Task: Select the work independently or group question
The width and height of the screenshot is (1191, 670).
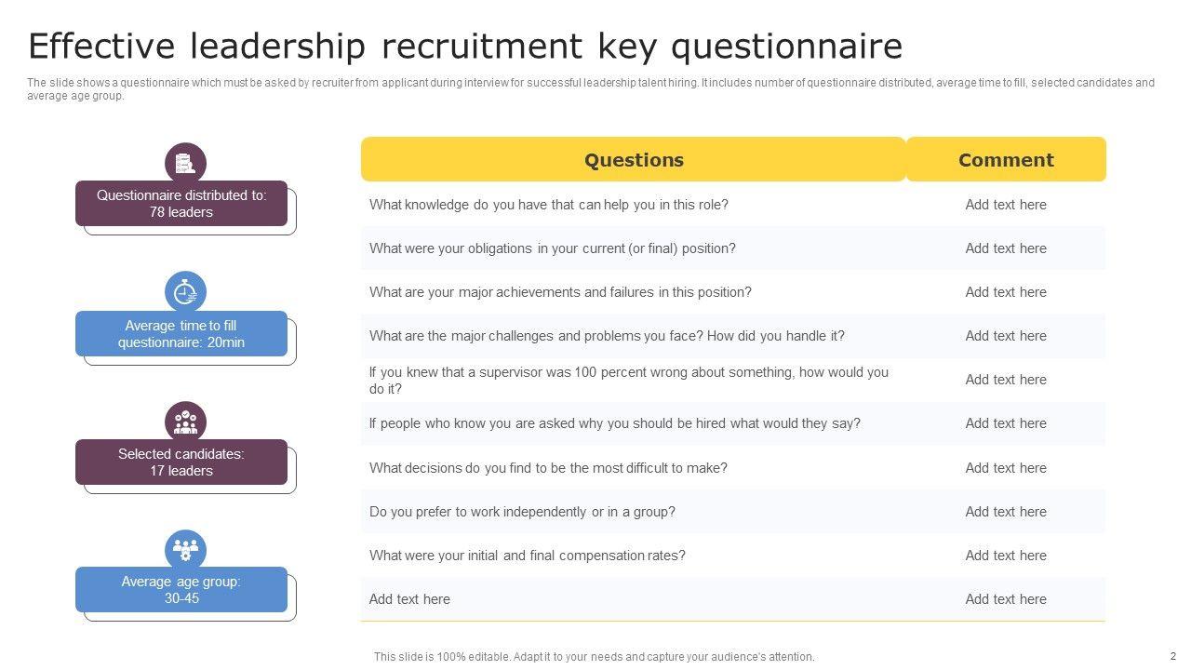Action: 522,512
